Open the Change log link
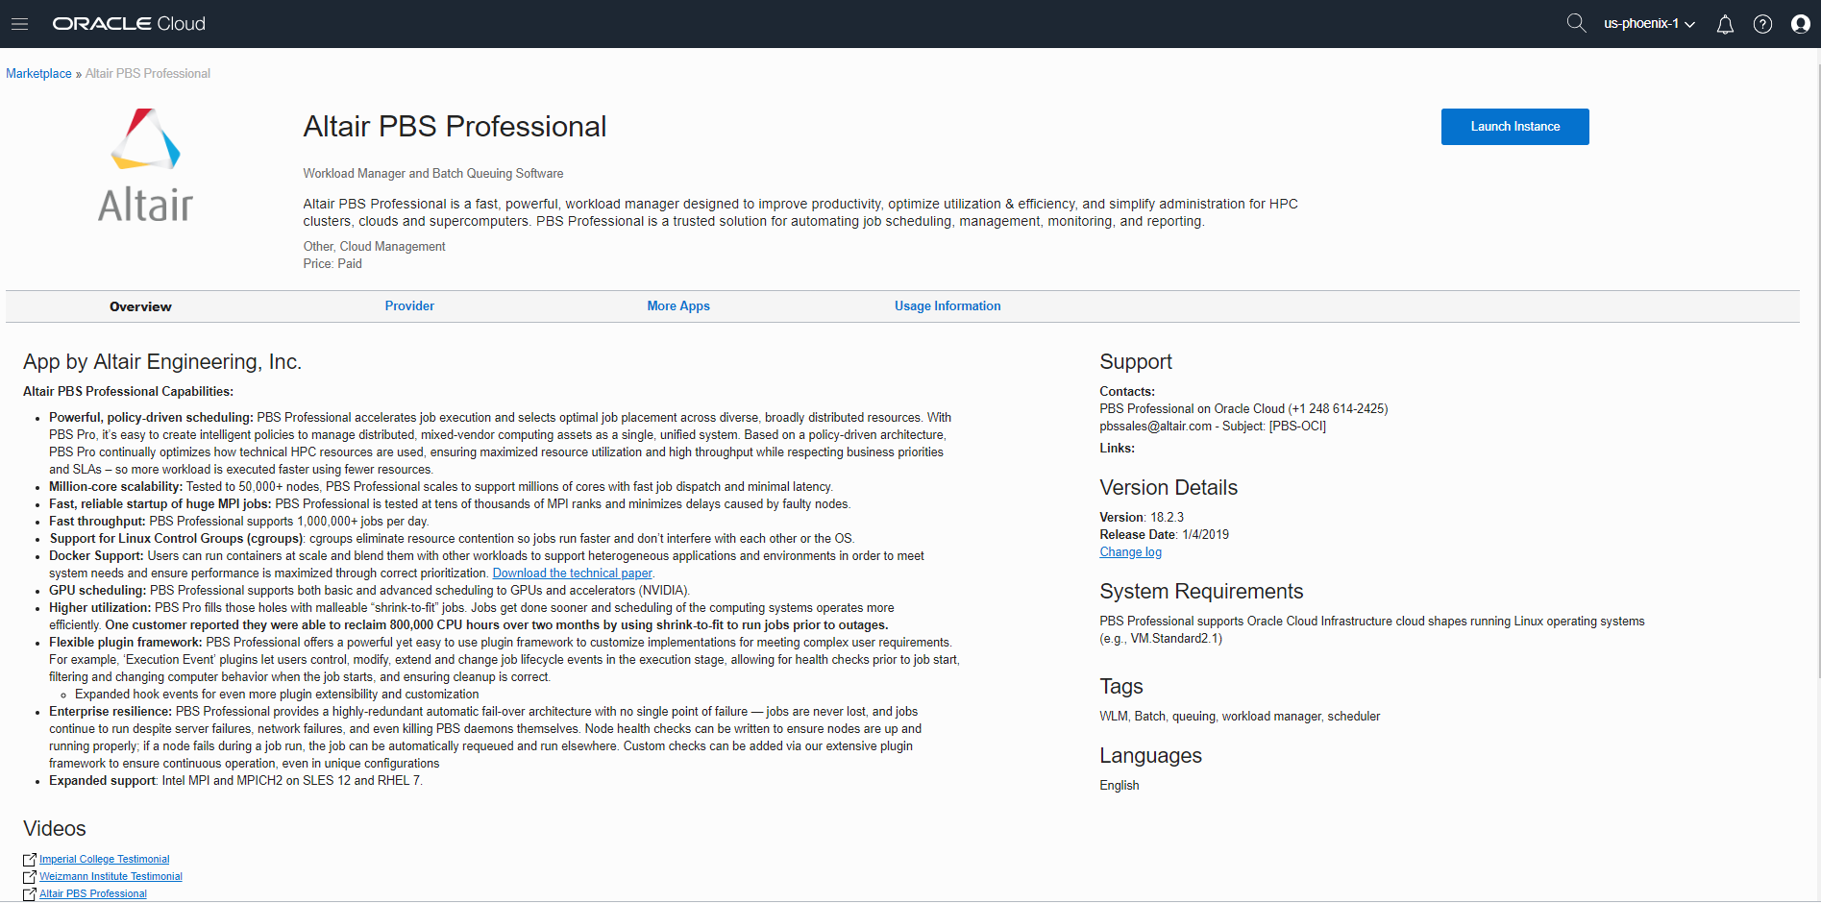Image resolution: width=1821 pixels, height=903 pixels. 1130,552
